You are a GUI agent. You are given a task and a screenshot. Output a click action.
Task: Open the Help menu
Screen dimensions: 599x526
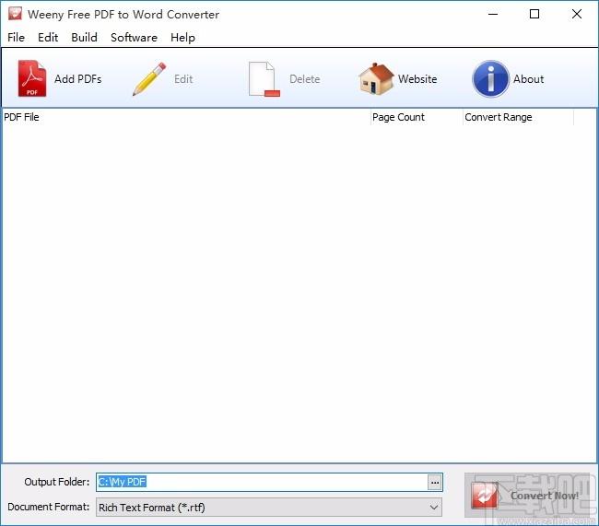pyautogui.click(x=182, y=38)
